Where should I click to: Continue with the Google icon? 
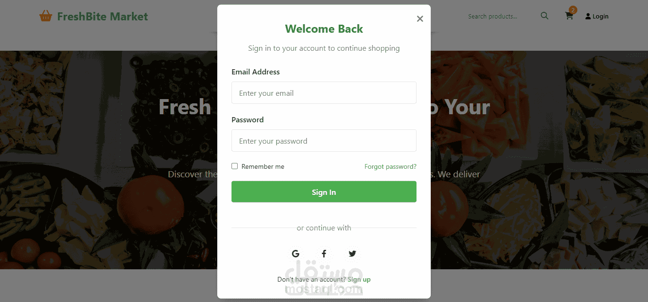coord(296,254)
